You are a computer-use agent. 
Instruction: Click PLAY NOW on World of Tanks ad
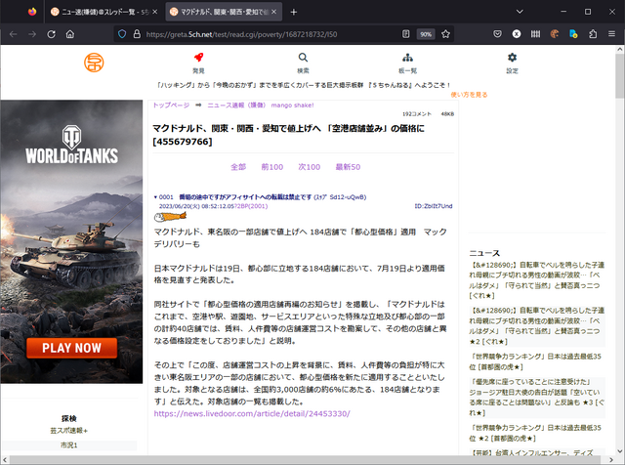[71, 348]
